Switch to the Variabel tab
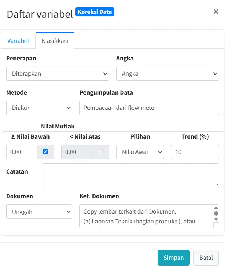Image resolution: width=225 pixels, height=271 pixels. pos(18,41)
